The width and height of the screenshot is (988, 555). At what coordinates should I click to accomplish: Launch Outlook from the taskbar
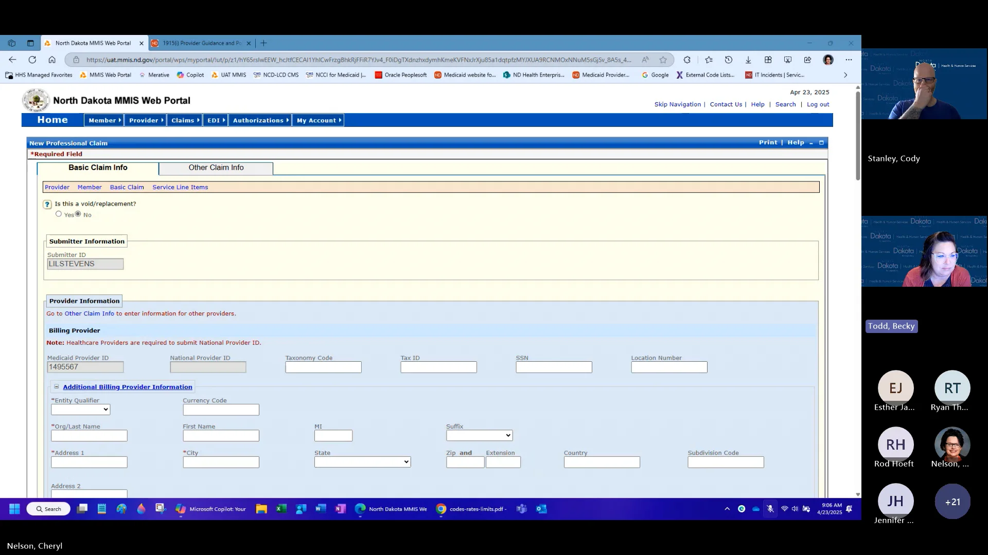[541, 509]
